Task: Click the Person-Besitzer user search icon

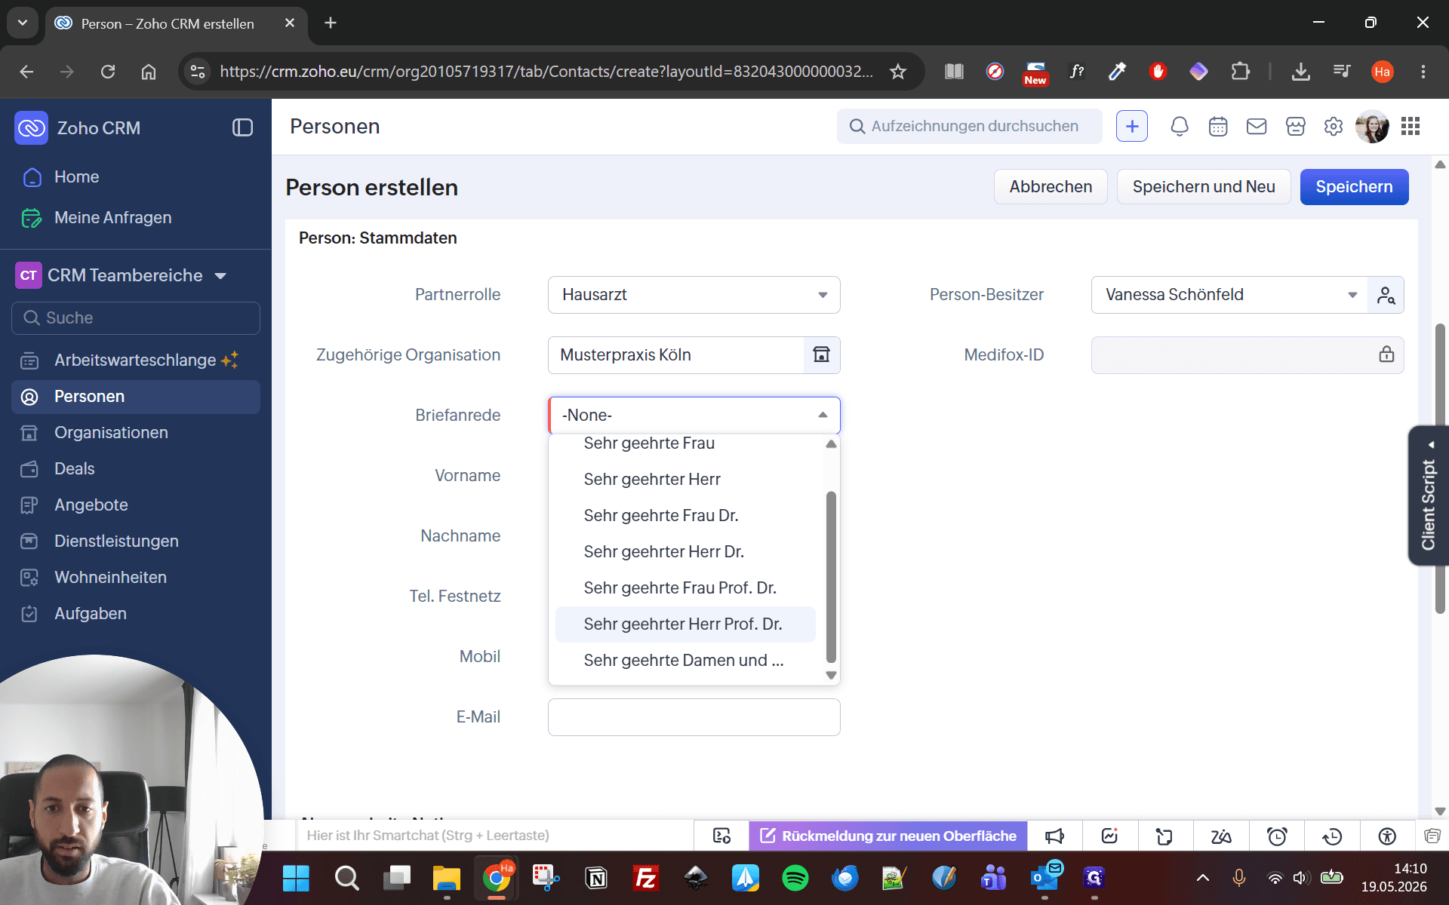Action: (1386, 295)
